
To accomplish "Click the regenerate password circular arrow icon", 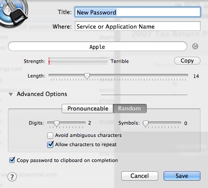I will [195, 46].
